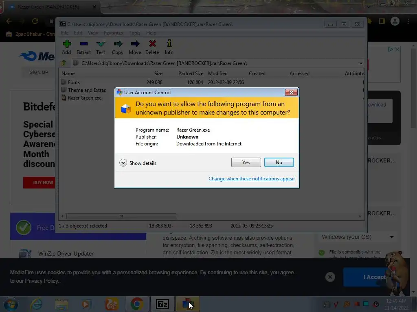Click the Test toolbar icon in 7-Zip
This screenshot has width=417, height=312.
coord(101,44)
